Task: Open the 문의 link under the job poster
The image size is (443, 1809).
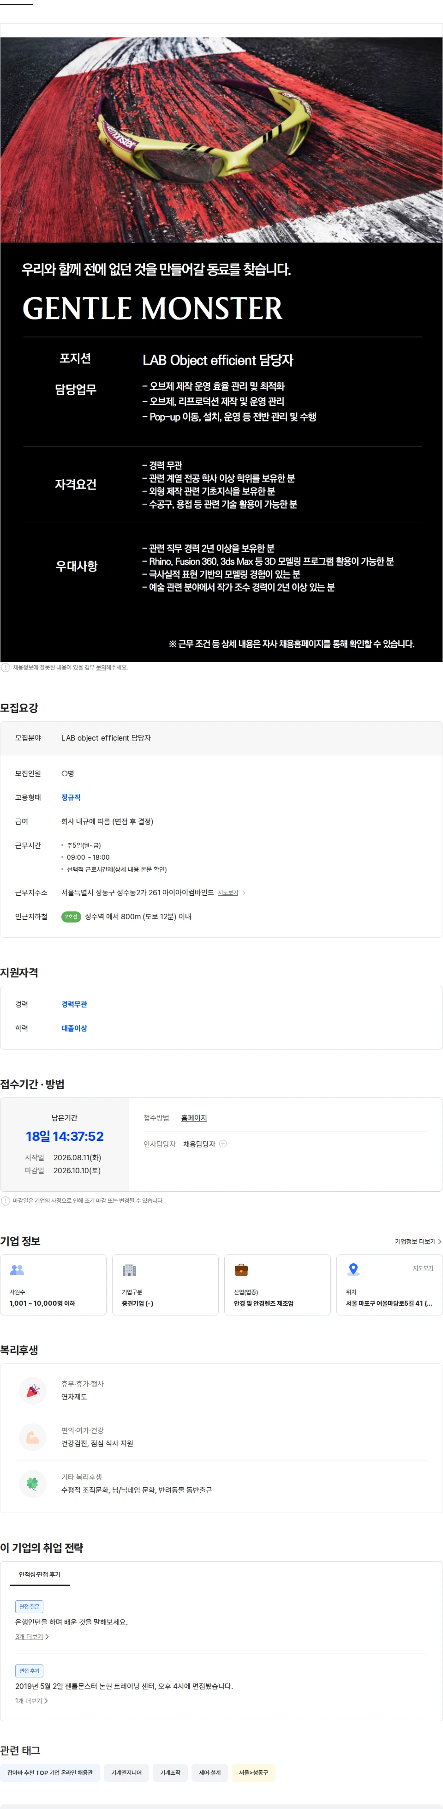Action: (x=101, y=667)
